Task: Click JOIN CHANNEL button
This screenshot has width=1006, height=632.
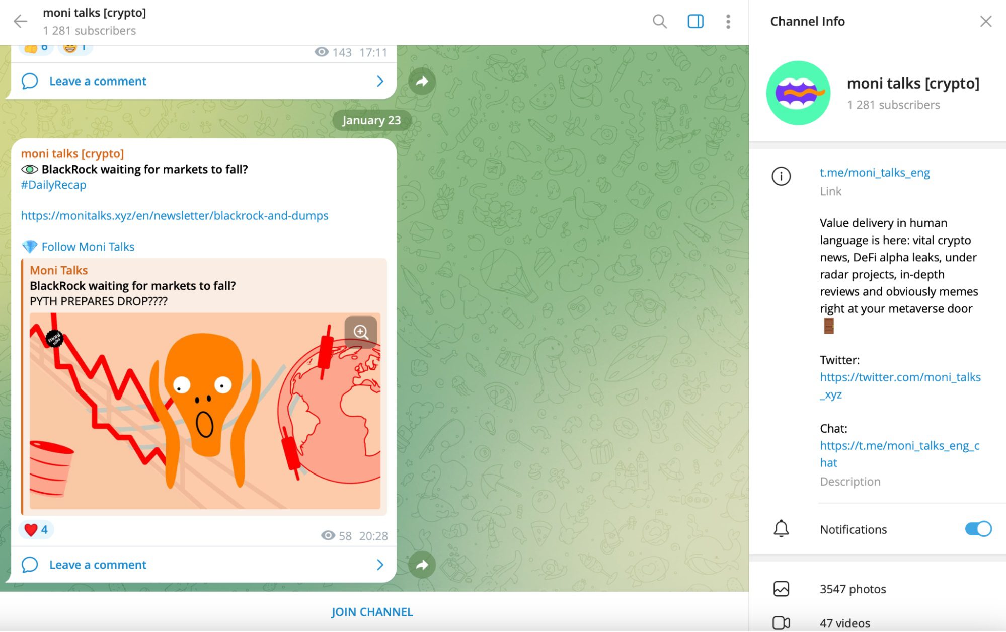Action: 372,612
